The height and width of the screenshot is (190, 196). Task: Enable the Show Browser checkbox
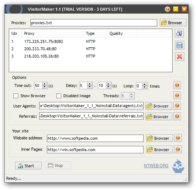pyautogui.click(x=16, y=96)
